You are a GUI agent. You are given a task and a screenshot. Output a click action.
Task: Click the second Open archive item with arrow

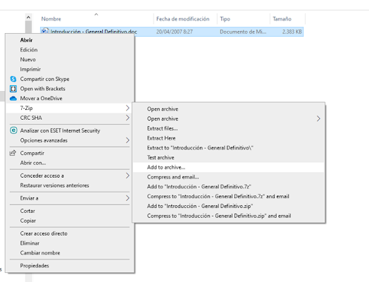tap(228, 118)
